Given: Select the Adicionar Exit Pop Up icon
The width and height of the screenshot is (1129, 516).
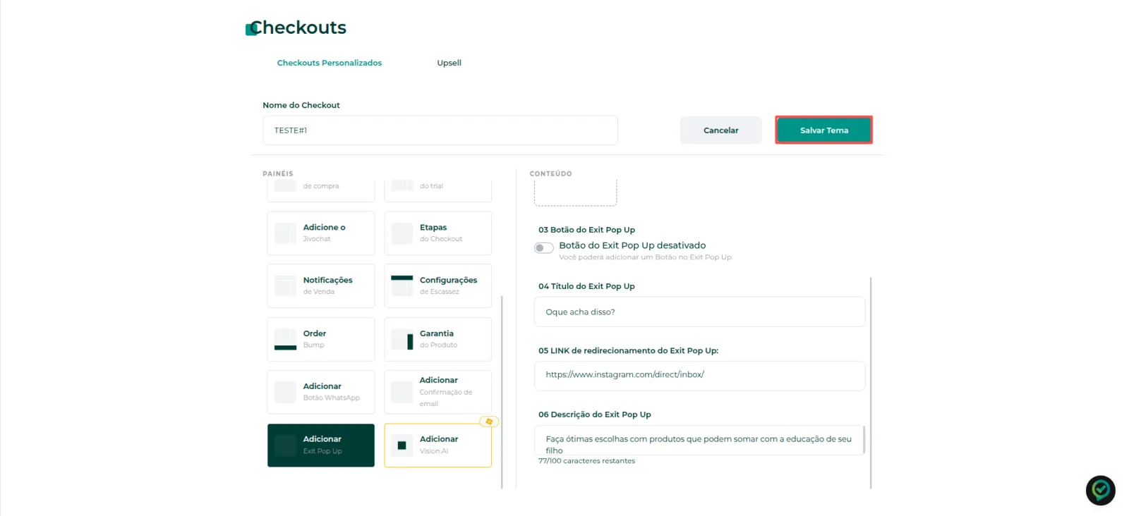Looking at the screenshot, I should pyautogui.click(x=285, y=446).
